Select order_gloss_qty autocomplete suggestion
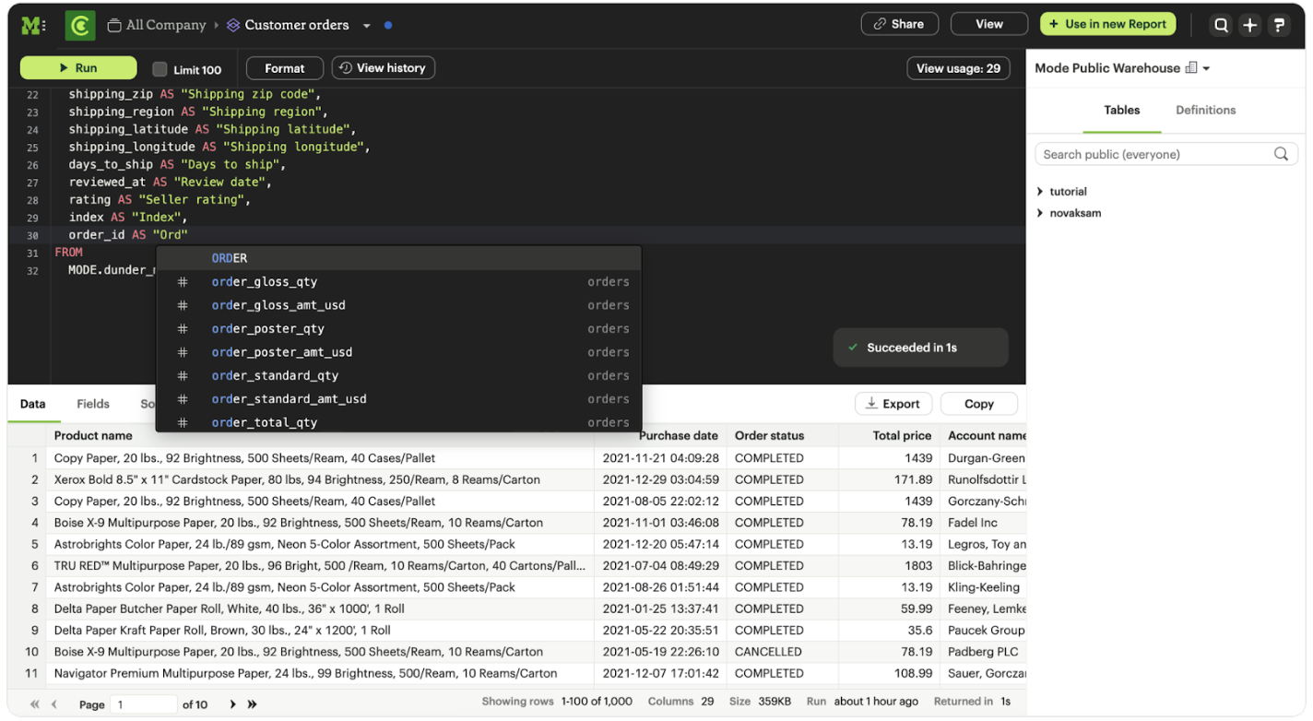This screenshot has width=1313, height=721. [x=265, y=282]
